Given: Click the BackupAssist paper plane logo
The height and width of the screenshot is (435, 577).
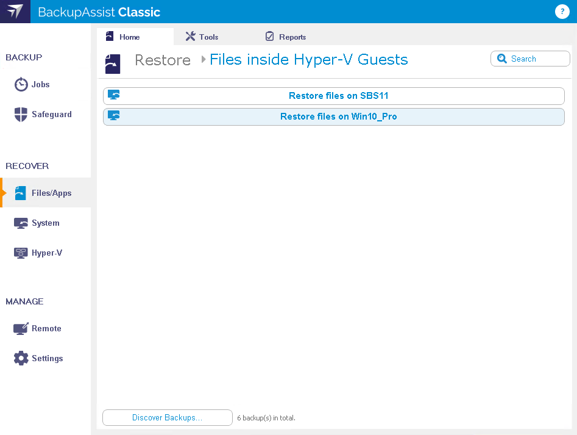Looking at the screenshot, I should [15, 12].
